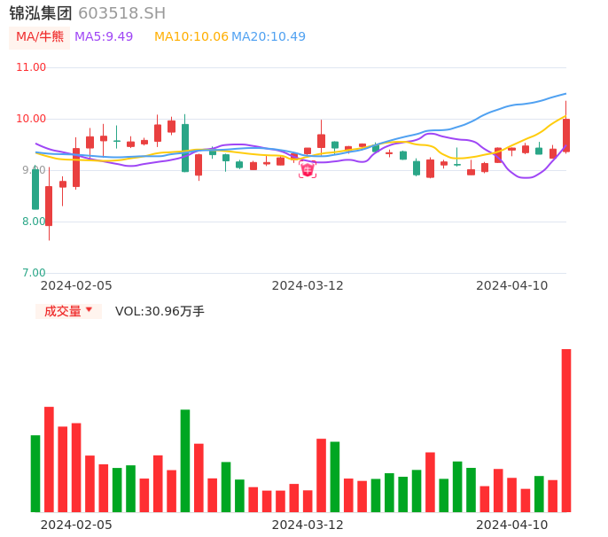Screen dimensions: 608x537
Task: Click the 10.00 price axis label
Action: pyautogui.click(x=32, y=119)
